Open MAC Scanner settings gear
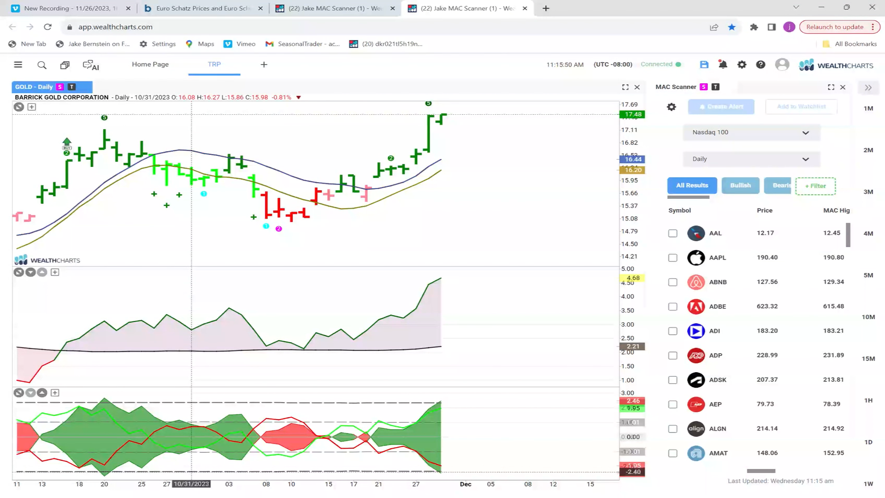Screen dimensions: 885x498 (672, 107)
